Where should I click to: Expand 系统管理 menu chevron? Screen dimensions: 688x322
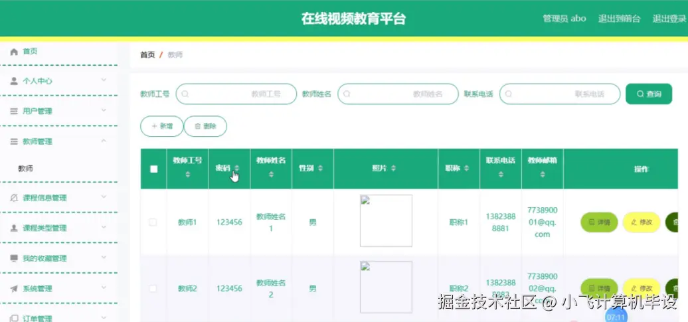(x=104, y=287)
